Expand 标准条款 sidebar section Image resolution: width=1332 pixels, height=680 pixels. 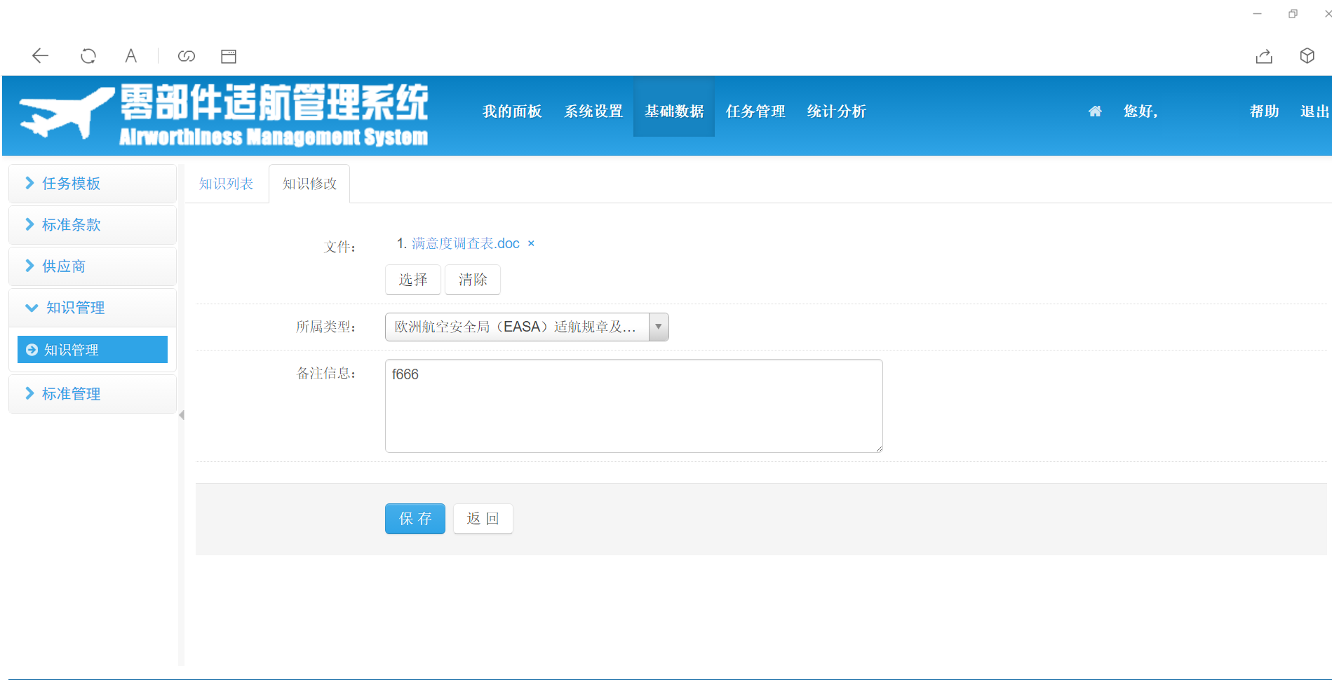coord(93,225)
